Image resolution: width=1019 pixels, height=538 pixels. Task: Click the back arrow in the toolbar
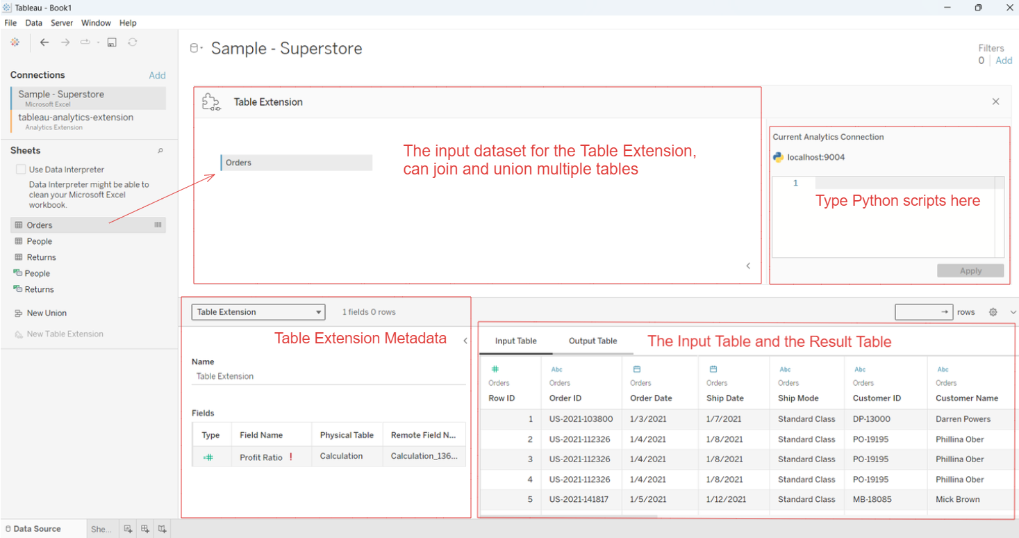pyautogui.click(x=44, y=42)
